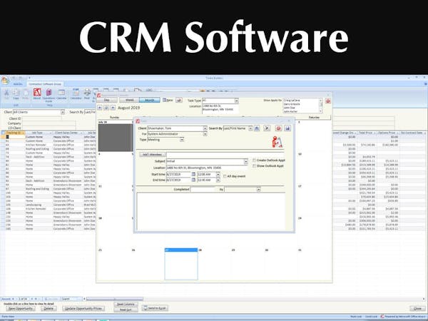Open the End time calendar picker icon
This screenshot has width=428, height=321.
coord(193,180)
